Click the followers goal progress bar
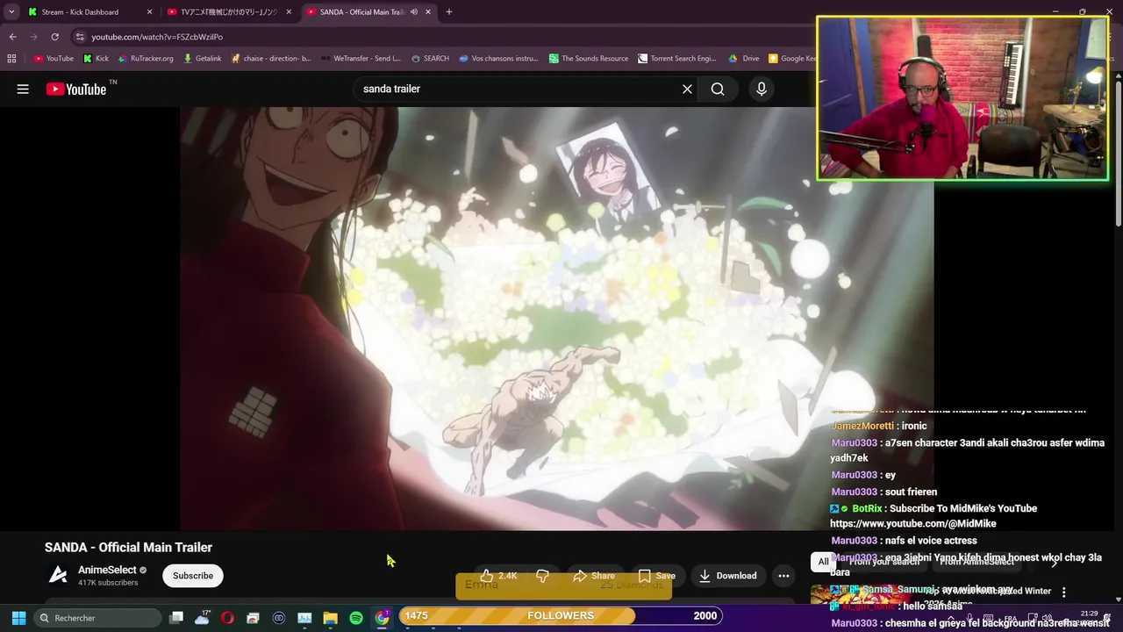Viewport: 1123px width, 632px height. click(561, 615)
